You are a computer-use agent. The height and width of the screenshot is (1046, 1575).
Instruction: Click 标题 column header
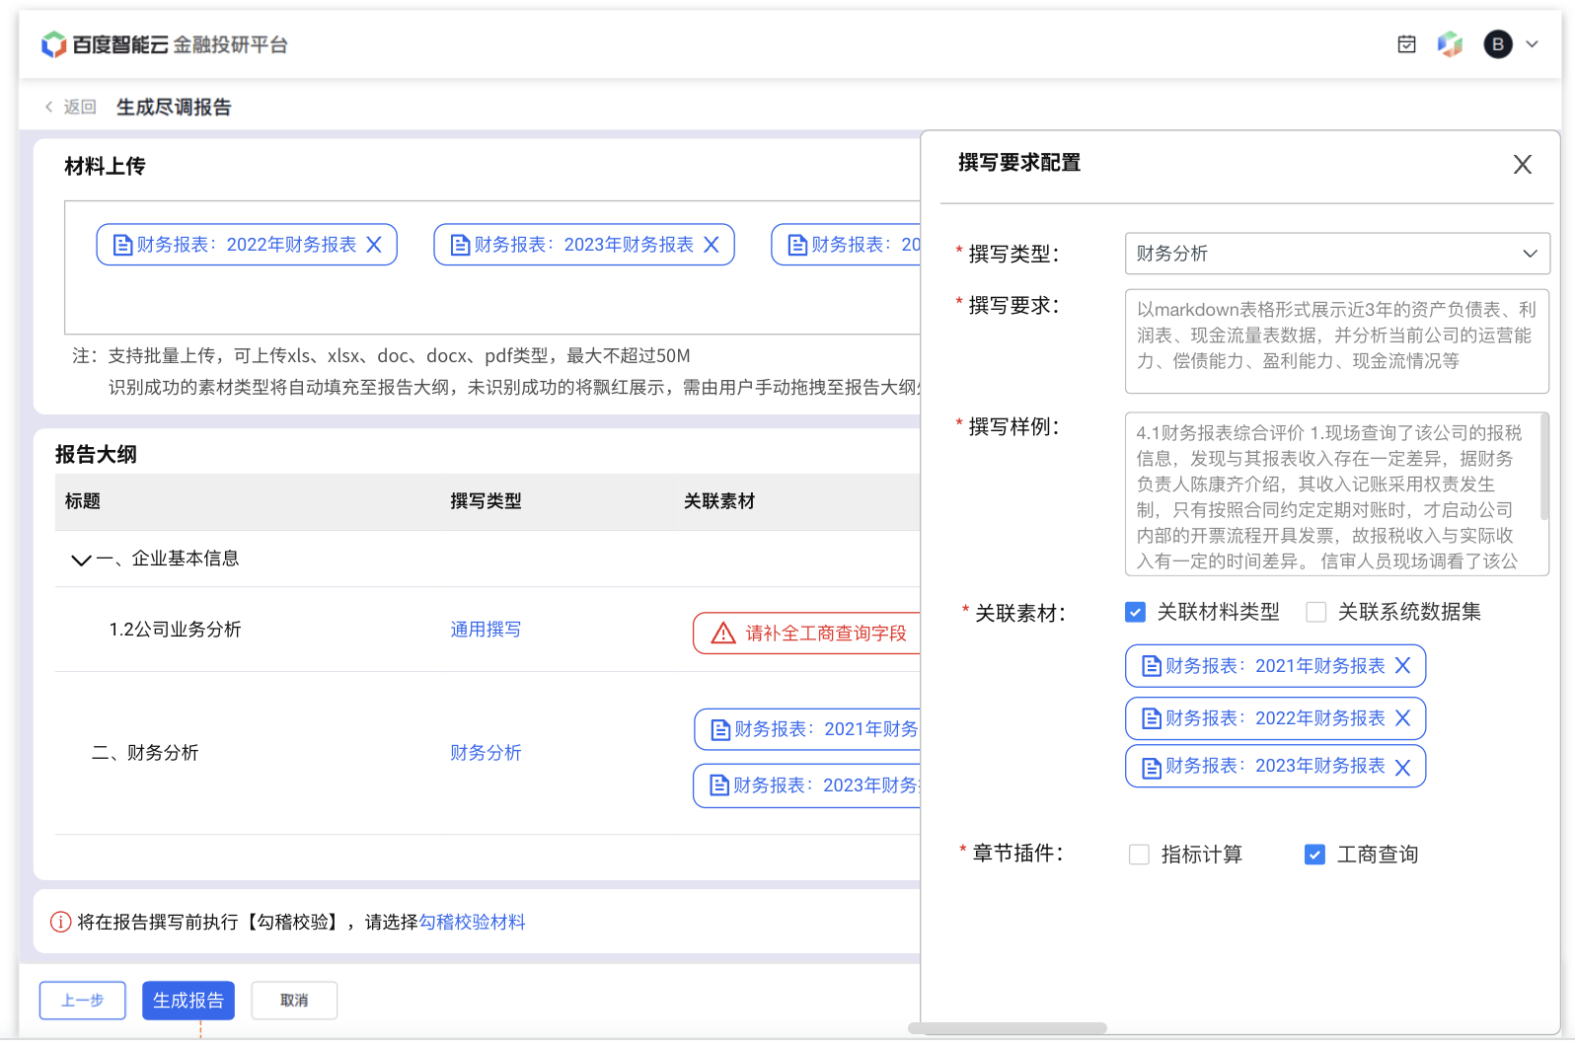(83, 501)
